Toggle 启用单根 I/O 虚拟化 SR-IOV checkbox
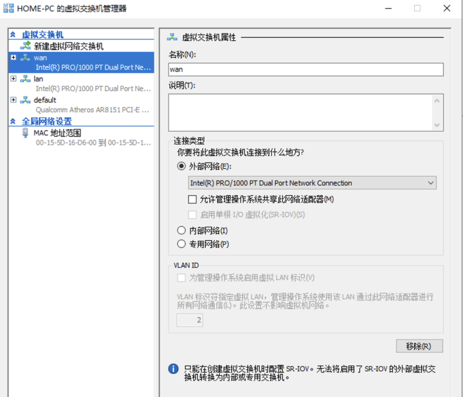The width and height of the screenshot is (463, 397). 192,215
